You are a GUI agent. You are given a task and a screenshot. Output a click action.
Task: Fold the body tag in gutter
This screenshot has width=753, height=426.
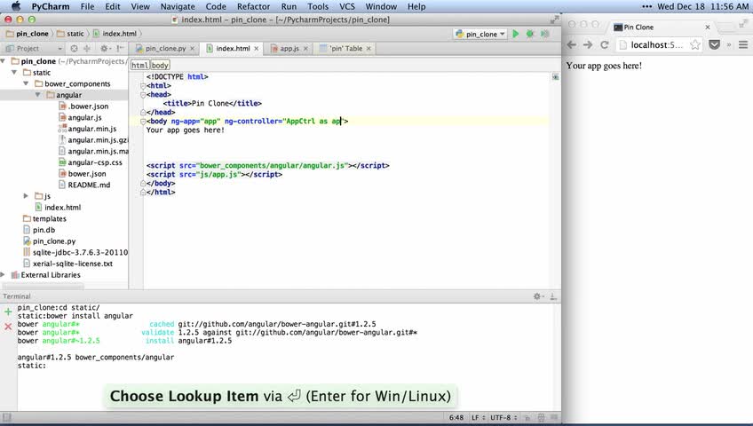143,122
